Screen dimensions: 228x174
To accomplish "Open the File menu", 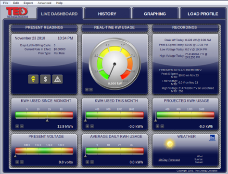I will coord(6,3).
